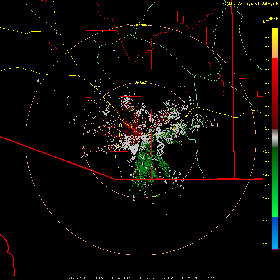Click the 20 value on the velocity scale
The height and width of the screenshot is (280, 280).
(267, 117)
